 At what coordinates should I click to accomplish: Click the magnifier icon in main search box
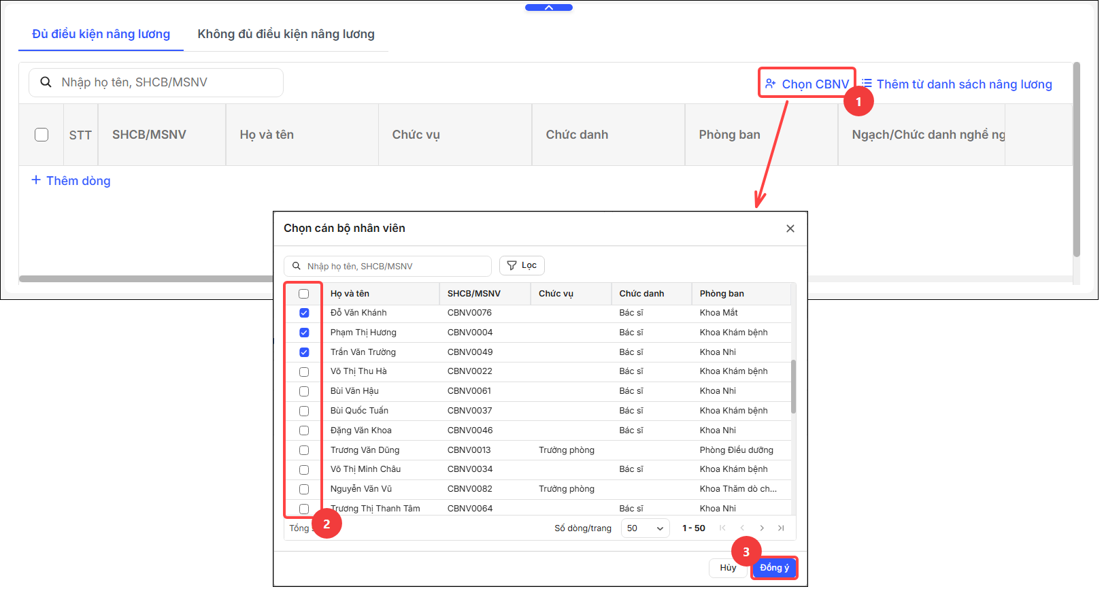[x=46, y=82]
